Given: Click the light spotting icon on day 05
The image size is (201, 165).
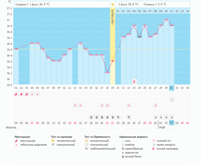Looking at the screenshot, I should pyautogui.click(x=38, y=94).
